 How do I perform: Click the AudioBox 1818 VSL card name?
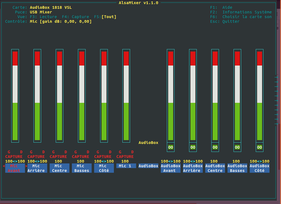pos(51,7)
